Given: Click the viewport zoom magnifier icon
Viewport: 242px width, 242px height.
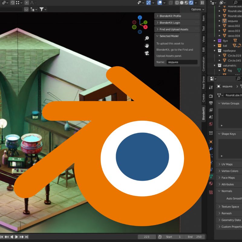Looking at the screenshot, I should tap(146, 38).
